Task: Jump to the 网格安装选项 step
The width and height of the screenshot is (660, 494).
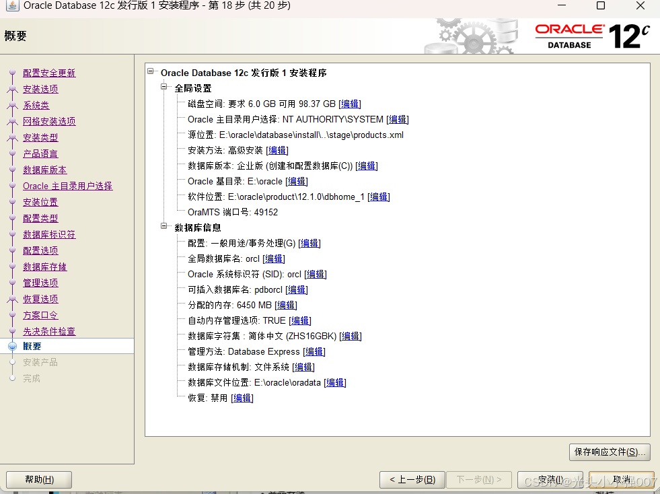Action: (x=49, y=121)
